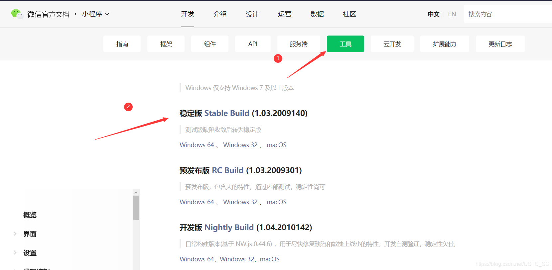Open the 框架 sub-navigation button
The height and width of the screenshot is (270, 552).
[x=166, y=44]
